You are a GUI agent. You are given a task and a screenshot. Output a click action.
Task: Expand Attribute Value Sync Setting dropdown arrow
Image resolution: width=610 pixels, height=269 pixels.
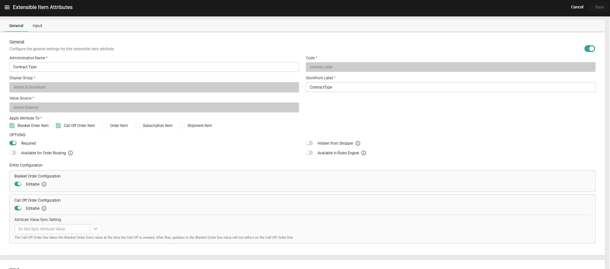click(95, 229)
